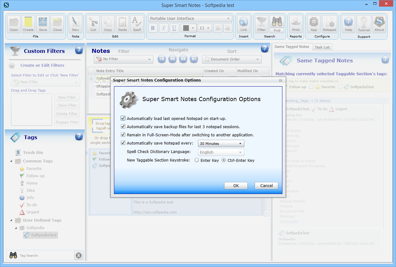The width and height of the screenshot is (396, 267).
Task: Click the Tag Search input field
Action: pyautogui.click(x=46, y=255)
